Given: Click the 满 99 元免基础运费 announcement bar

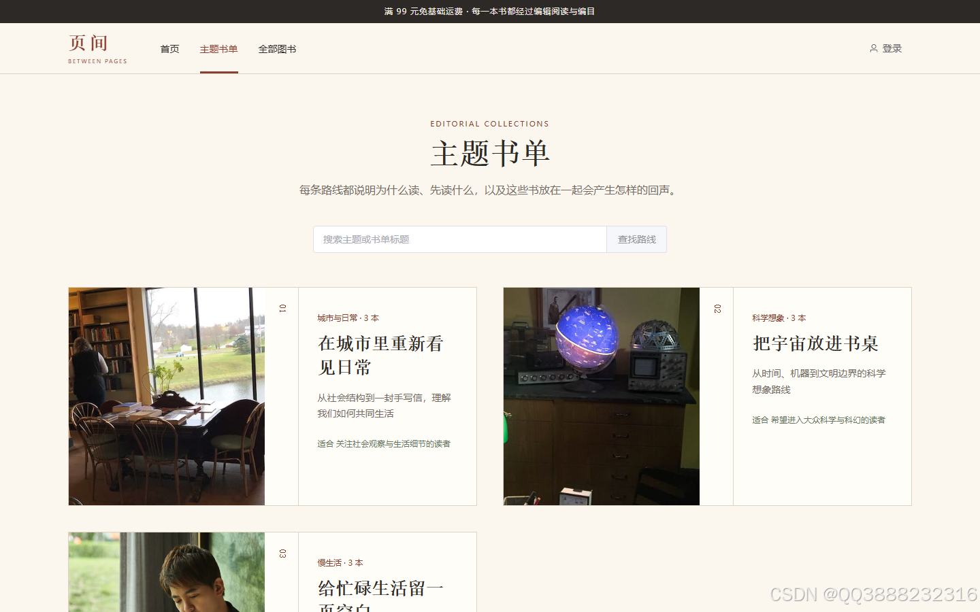Looking at the screenshot, I should [490, 12].
